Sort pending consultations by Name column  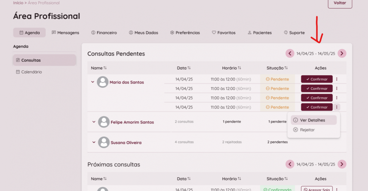(x=99, y=68)
